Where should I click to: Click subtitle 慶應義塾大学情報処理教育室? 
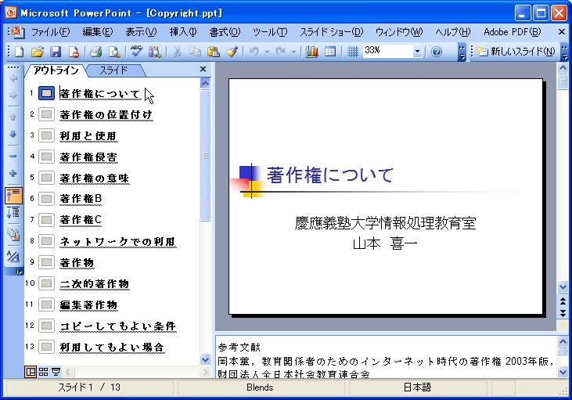pyautogui.click(x=385, y=223)
